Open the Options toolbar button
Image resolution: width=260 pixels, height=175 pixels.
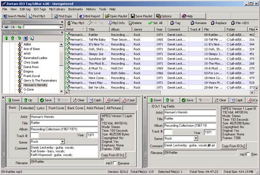pos(167,16)
